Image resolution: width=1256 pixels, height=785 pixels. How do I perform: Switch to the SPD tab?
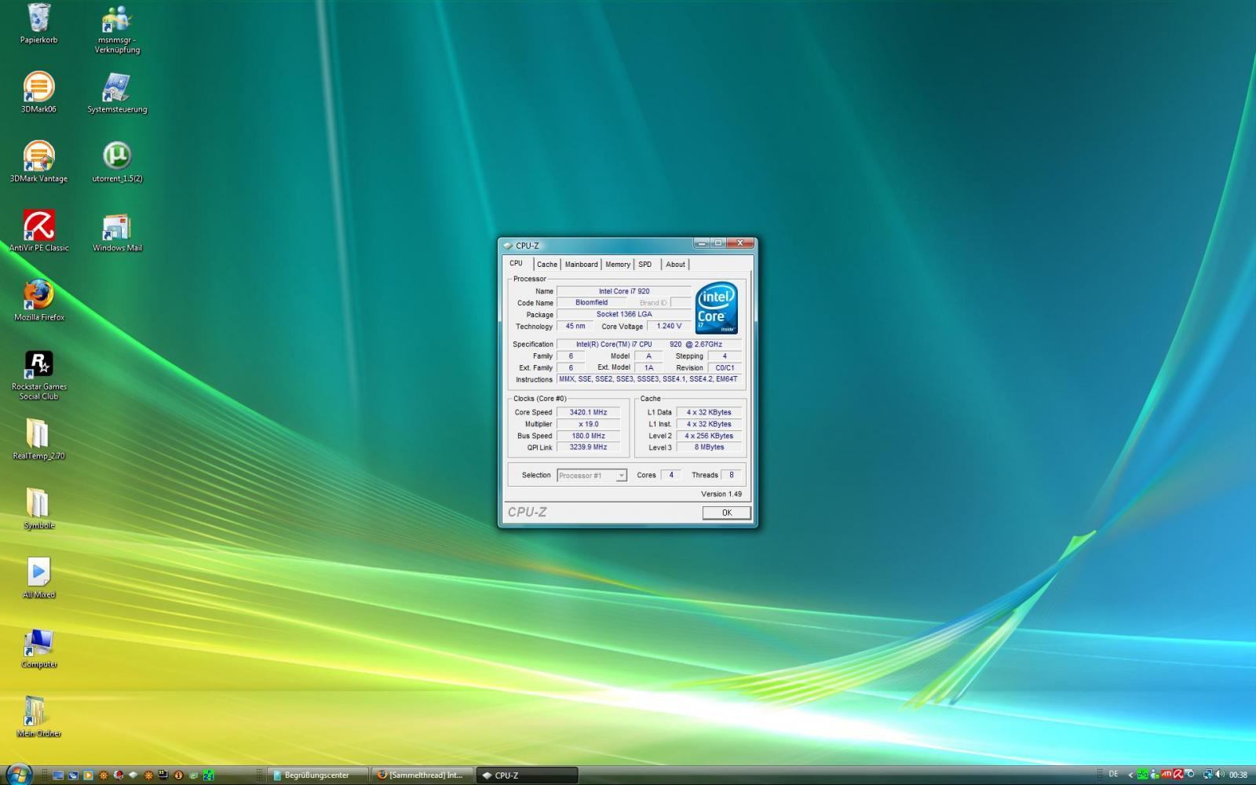tap(645, 265)
